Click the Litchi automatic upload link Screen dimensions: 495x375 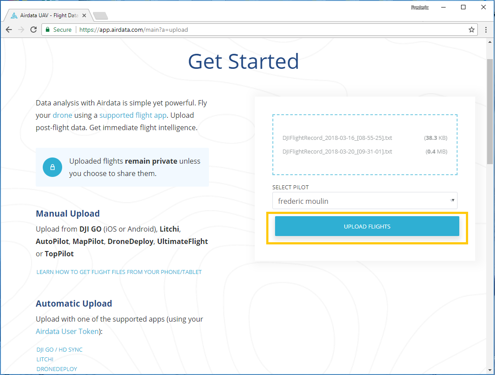[x=45, y=359]
